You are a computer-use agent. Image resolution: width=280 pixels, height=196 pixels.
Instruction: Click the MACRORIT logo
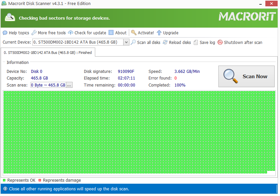[x=247, y=17]
